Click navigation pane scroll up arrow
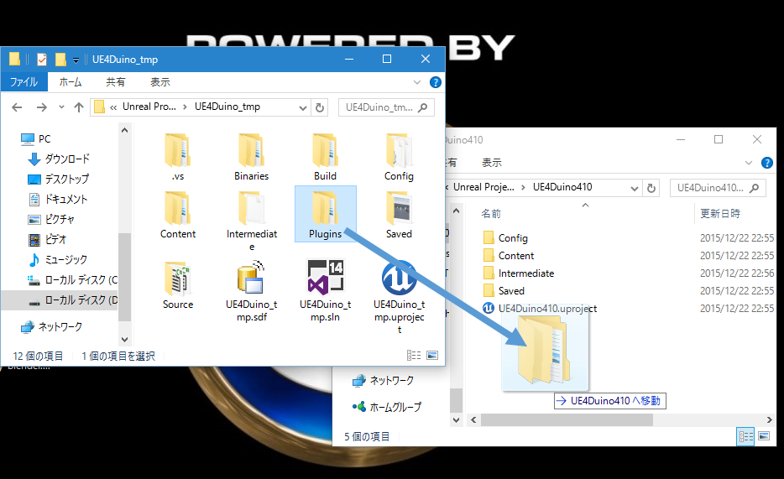The height and width of the screenshot is (479, 784). [x=124, y=130]
